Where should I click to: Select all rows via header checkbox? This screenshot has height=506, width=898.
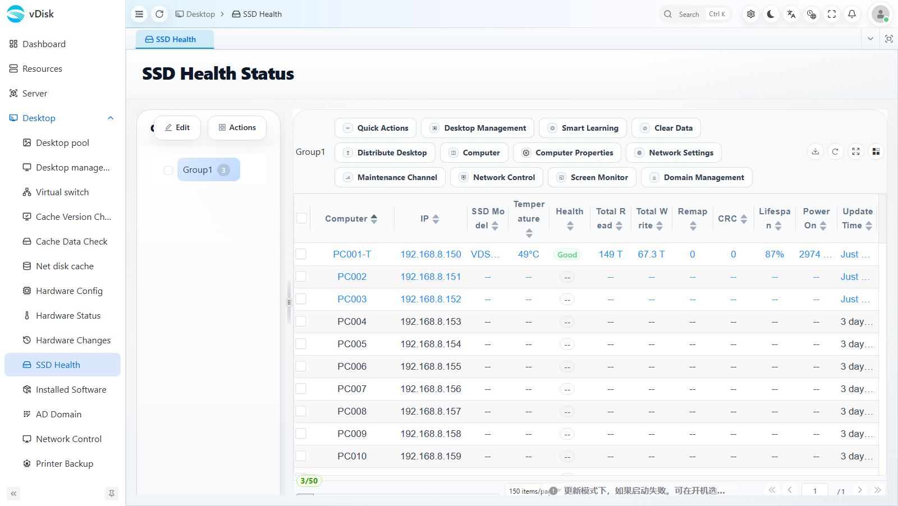pyautogui.click(x=301, y=218)
